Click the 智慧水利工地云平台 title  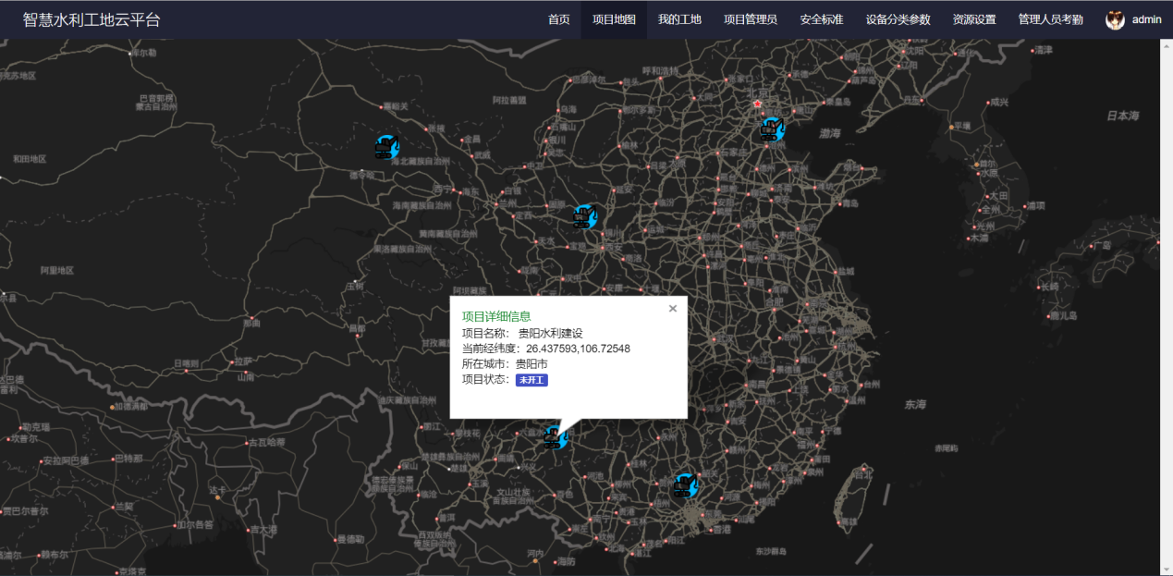click(x=92, y=19)
